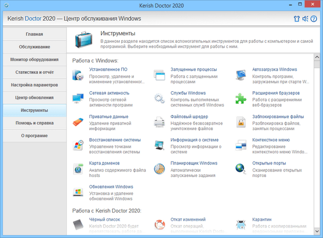Open the Планировщик Windows link
This screenshot has height=238, width=323.
tap(194, 163)
